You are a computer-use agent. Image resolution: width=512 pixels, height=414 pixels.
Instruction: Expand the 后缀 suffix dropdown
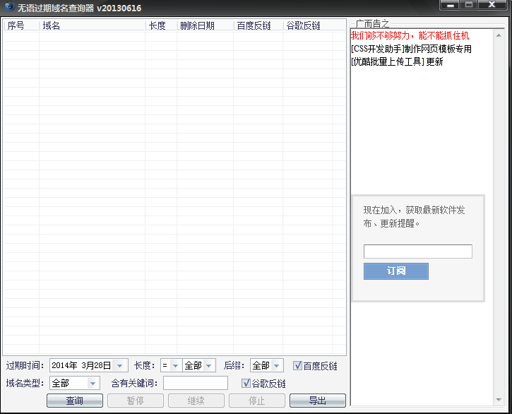276,366
